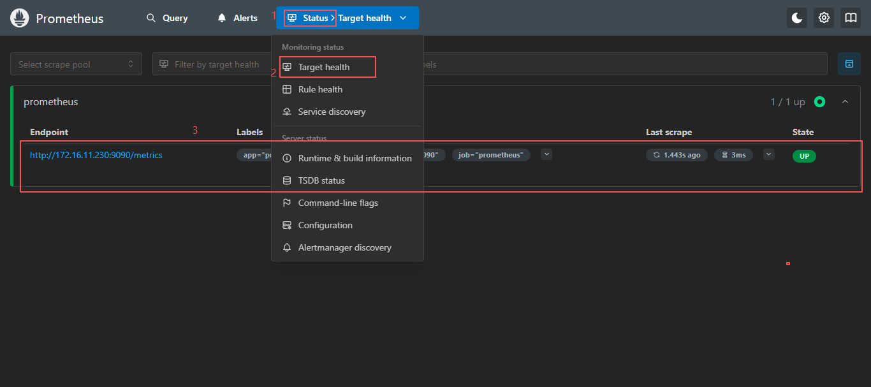Open Runtime & build information
Screen dimensions: 871x387
tap(355, 158)
